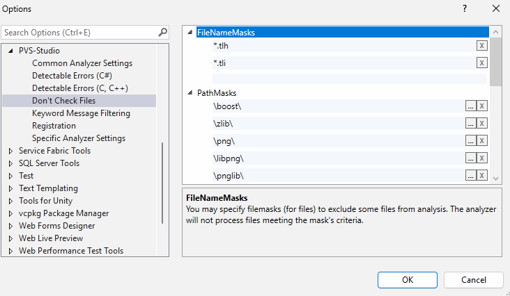The image size is (510, 296).
Task: Click browse button next to \pnglib\
Action: (x=470, y=176)
